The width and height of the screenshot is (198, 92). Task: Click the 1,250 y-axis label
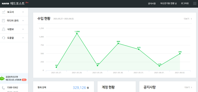click(x=41, y=28)
